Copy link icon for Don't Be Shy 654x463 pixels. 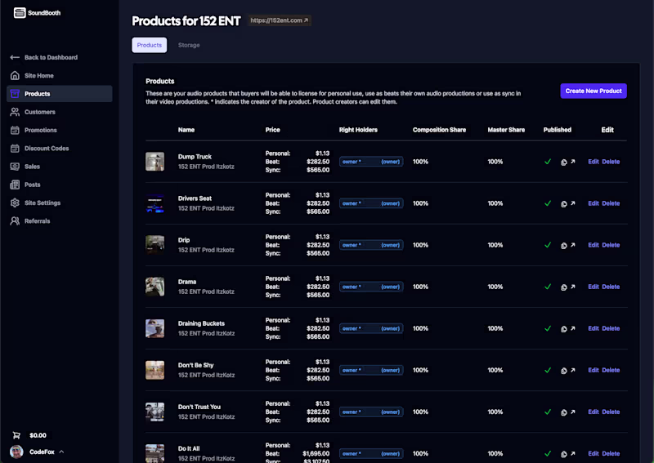click(x=564, y=371)
